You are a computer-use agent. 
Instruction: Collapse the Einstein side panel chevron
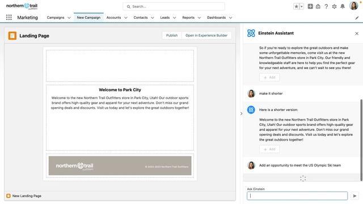point(241,113)
